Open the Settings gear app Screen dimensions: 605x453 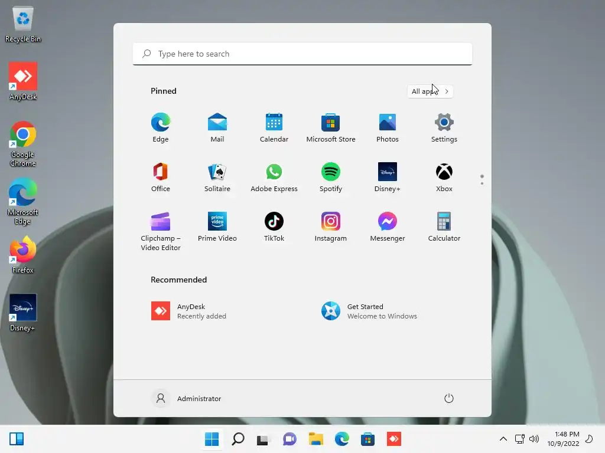pyautogui.click(x=444, y=128)
